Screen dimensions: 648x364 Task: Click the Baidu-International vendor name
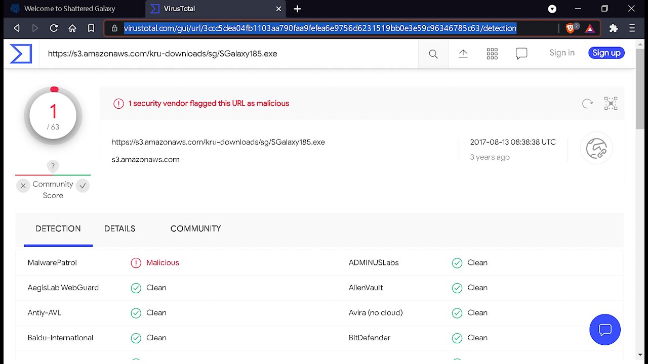click(x=60, y=338)
